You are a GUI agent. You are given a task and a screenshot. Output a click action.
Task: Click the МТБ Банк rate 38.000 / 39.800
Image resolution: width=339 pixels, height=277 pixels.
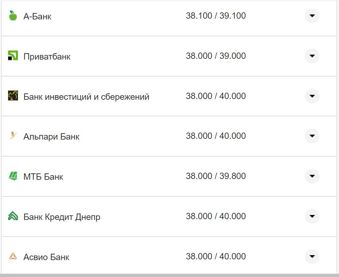tap(216, 176)
